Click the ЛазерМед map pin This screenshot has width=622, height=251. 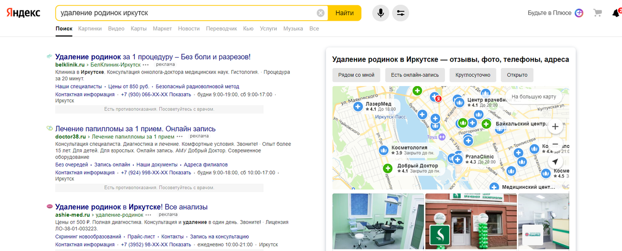tap(358, 107)
